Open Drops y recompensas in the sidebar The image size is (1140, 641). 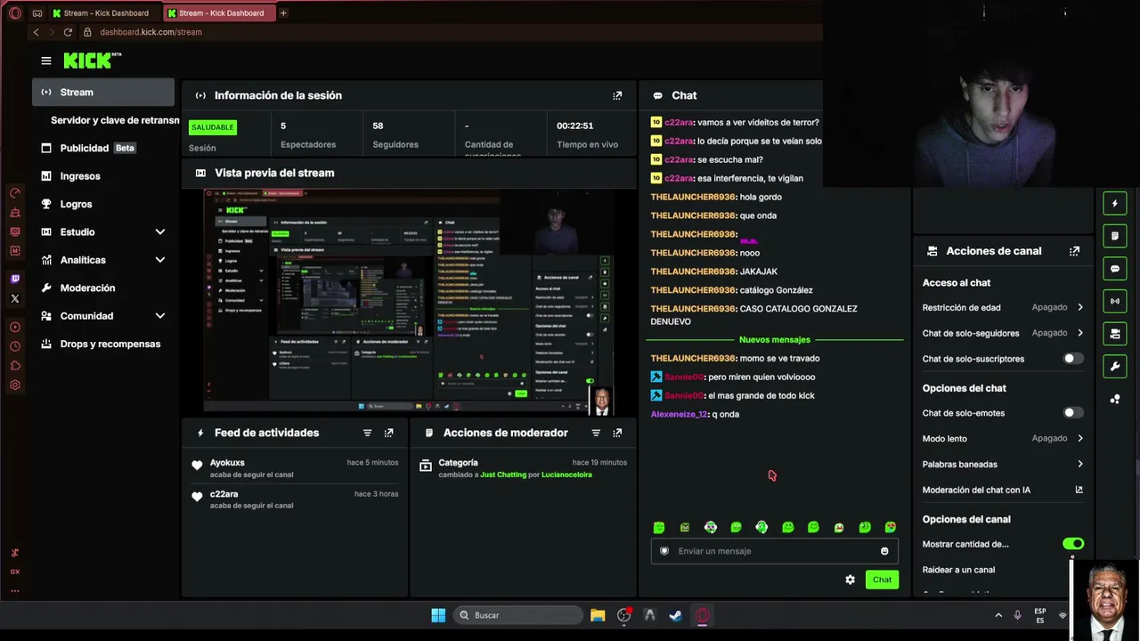tap(103, 344)
